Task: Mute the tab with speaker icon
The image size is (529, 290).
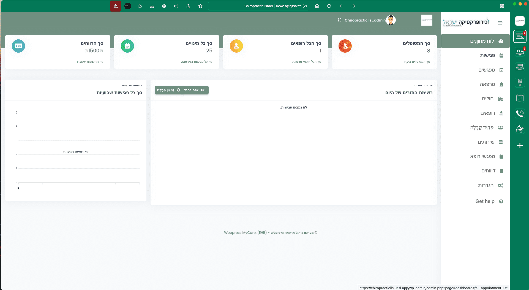Action: (x=176, y=6)
